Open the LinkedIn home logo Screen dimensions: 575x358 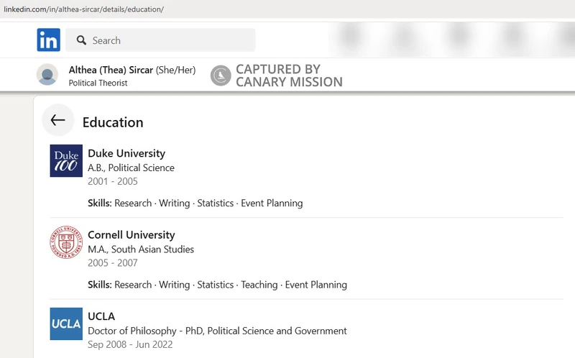48,40
